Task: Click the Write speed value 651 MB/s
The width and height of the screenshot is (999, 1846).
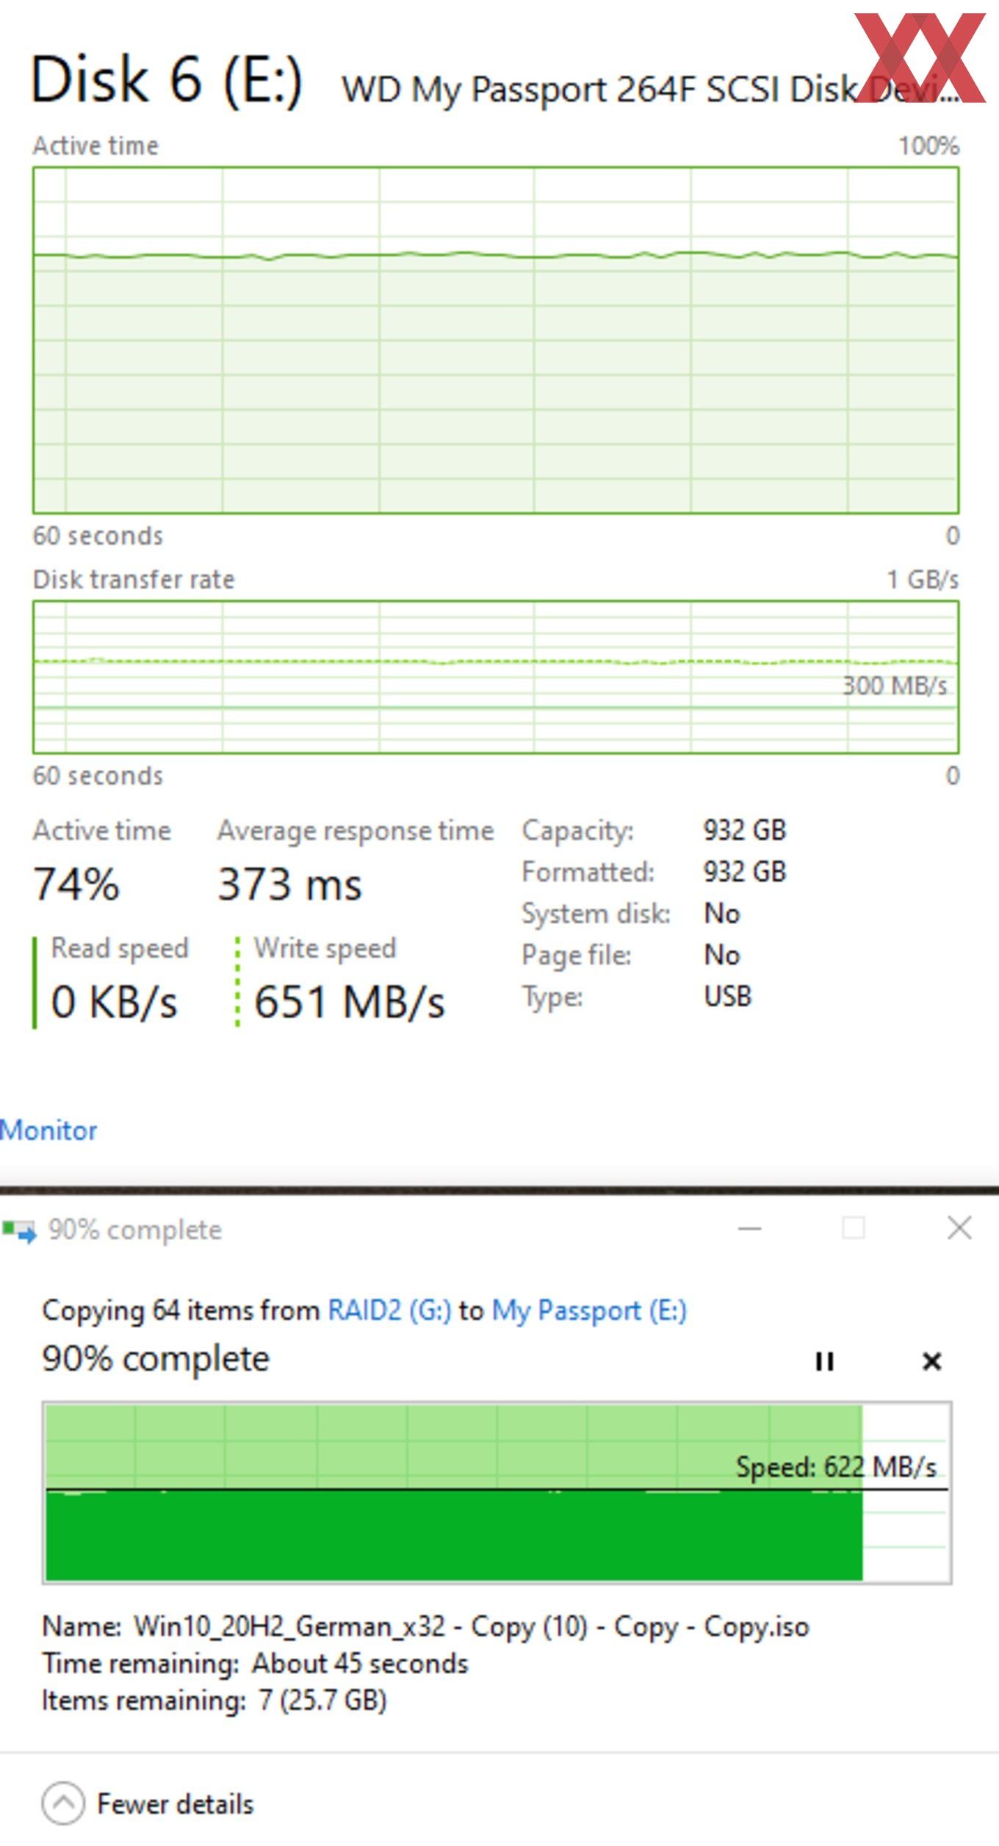Action: (x=349, y=1002)
